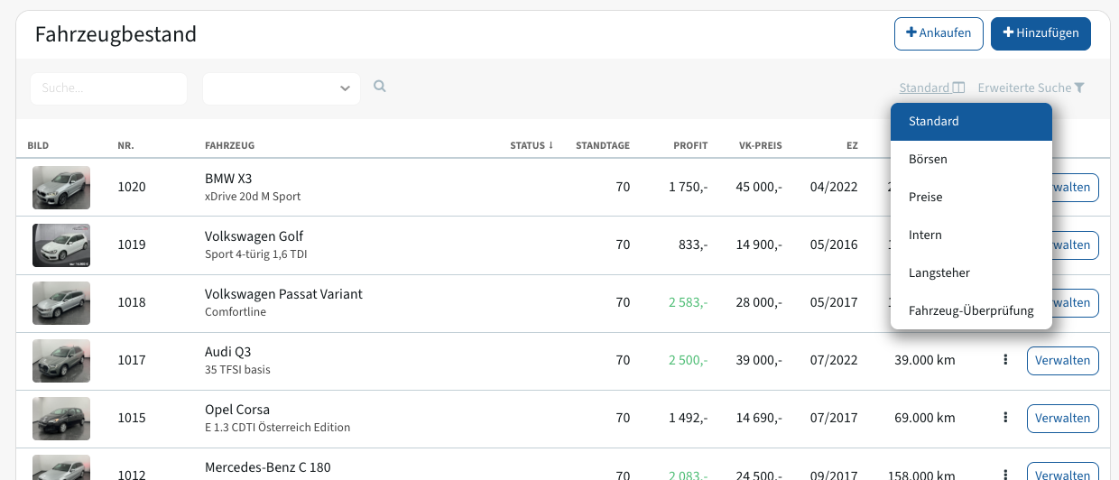Click the Hinzufügen button
This screenshot has height=480, width=1119.
click(x=1040, y=33)
